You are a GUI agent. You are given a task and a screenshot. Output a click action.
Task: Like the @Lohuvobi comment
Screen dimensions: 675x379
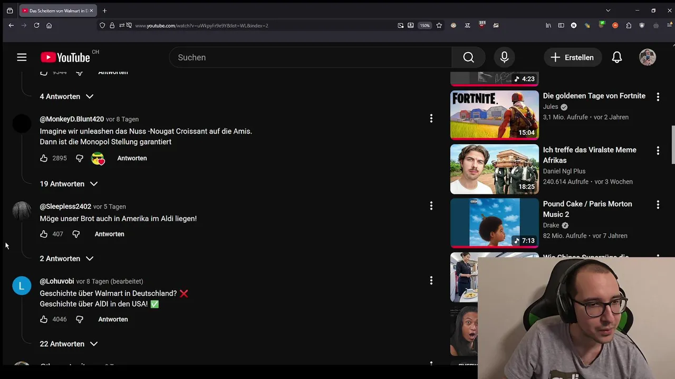pos(44,319)
